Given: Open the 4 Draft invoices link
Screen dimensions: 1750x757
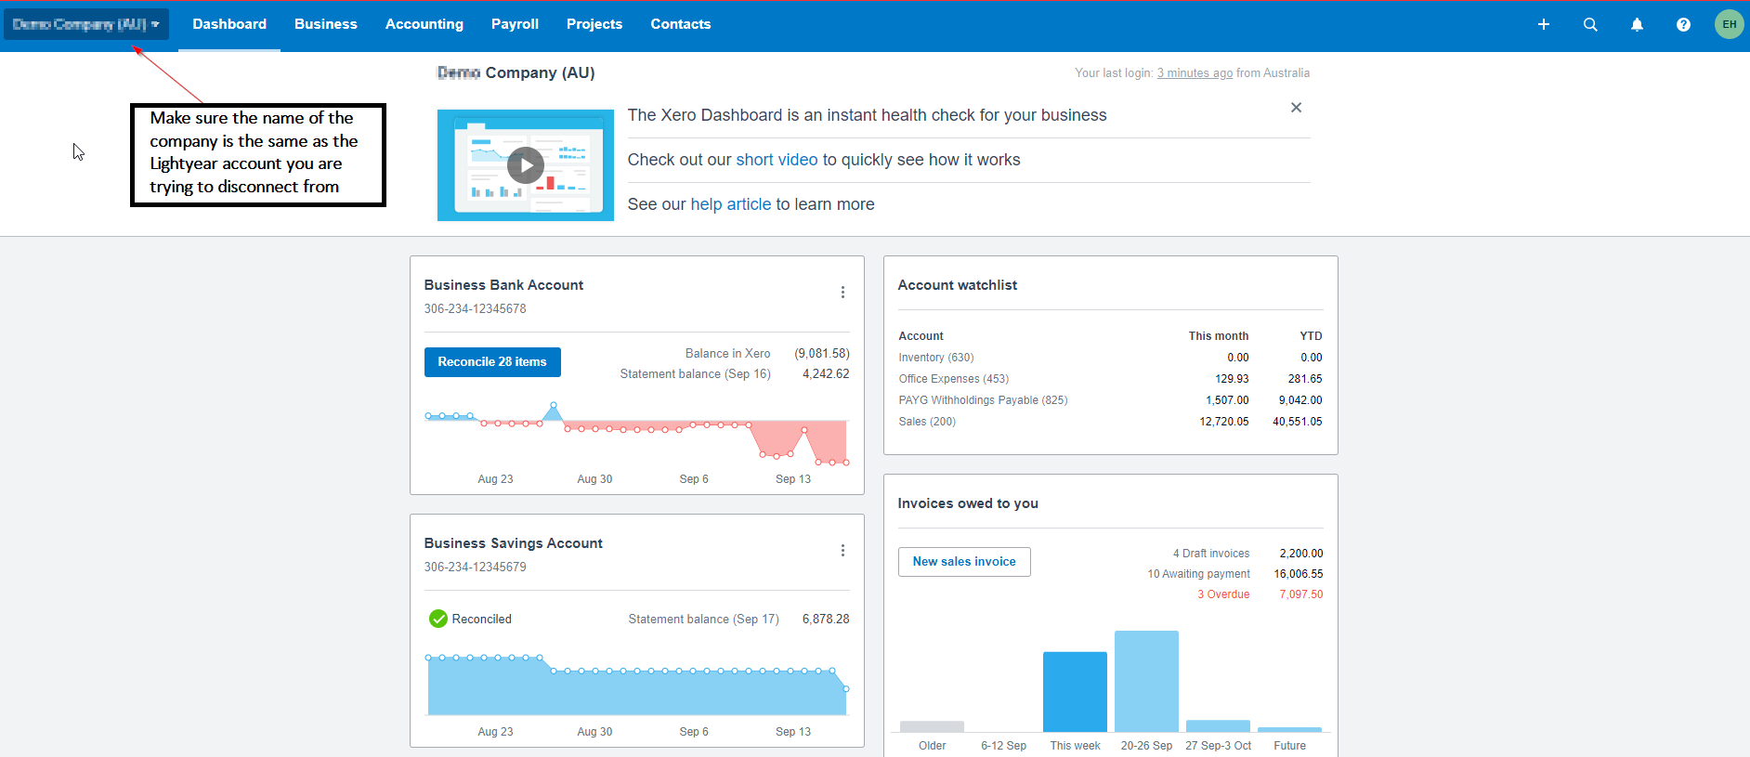Looking at the screenshot, I should click(x=1211, y=554).
